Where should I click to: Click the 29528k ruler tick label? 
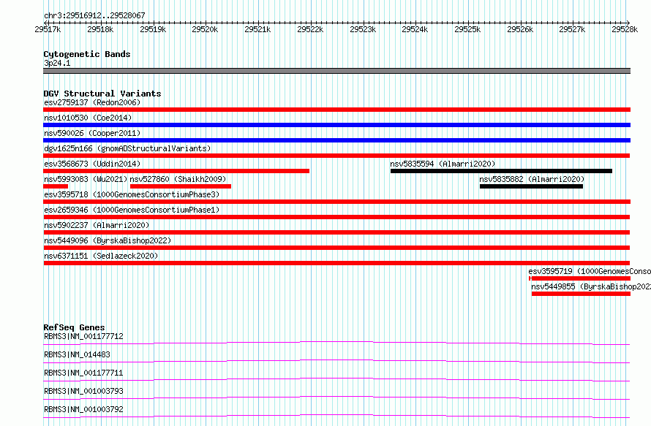point(625,29)
